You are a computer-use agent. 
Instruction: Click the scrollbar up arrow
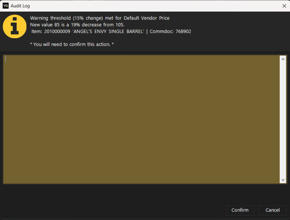point(283,59)
